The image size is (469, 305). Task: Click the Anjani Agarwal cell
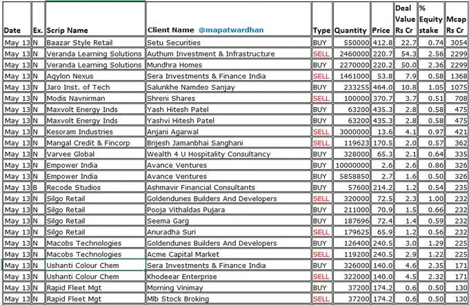pos(229,132)
